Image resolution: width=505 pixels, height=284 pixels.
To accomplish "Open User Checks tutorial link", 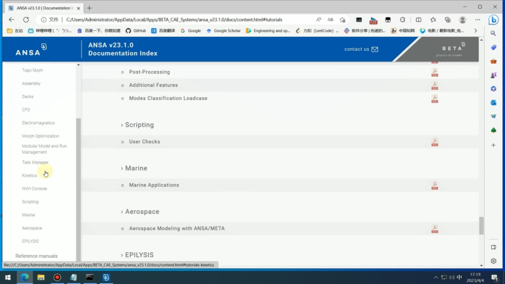I will [x=145, y=142].
